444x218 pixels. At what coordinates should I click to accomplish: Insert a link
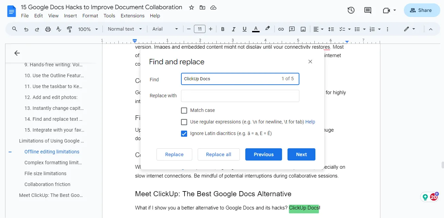pyautogui.click(x=281, y=29)
